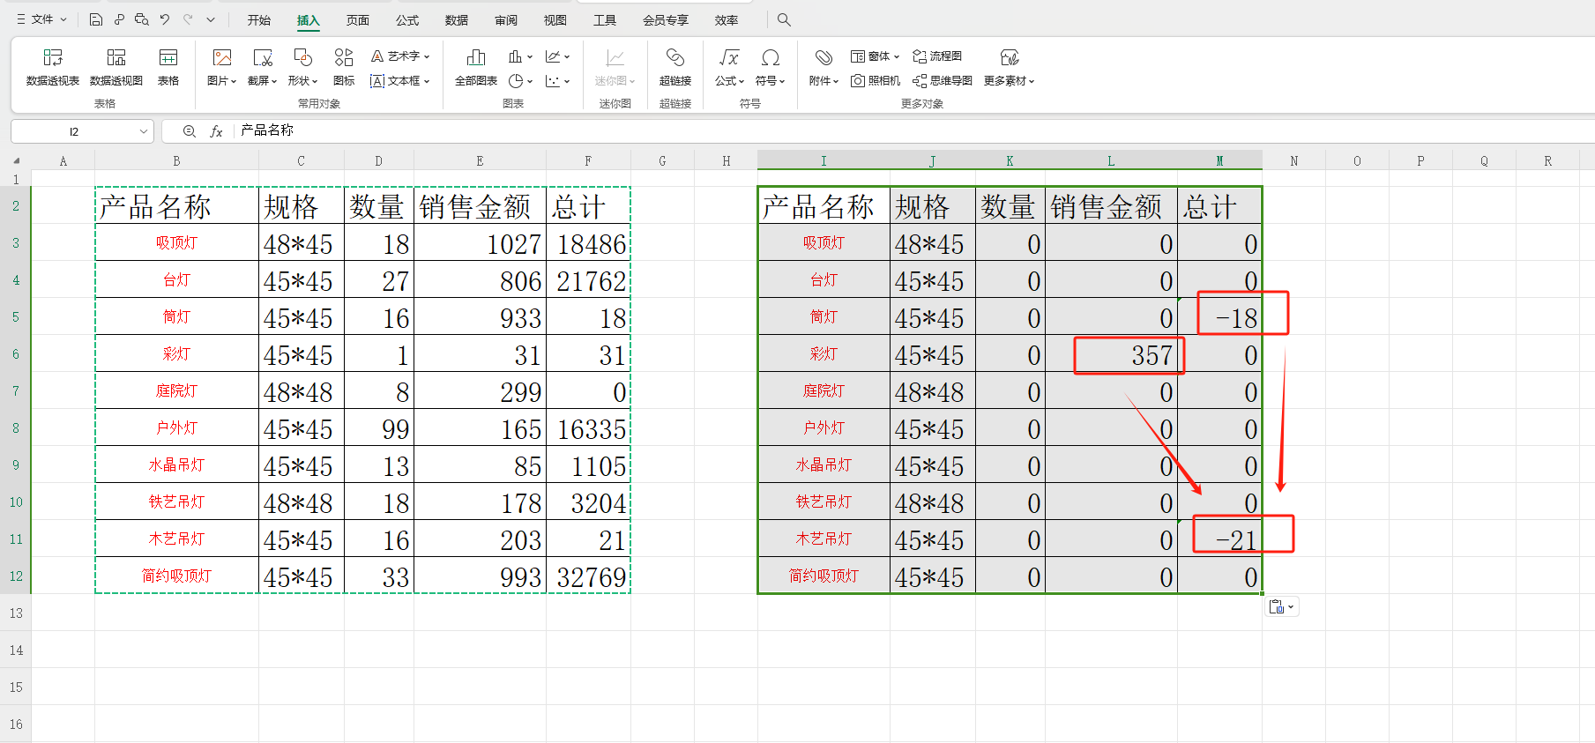Open the paste options dropdown button

tap(1282, 606)
